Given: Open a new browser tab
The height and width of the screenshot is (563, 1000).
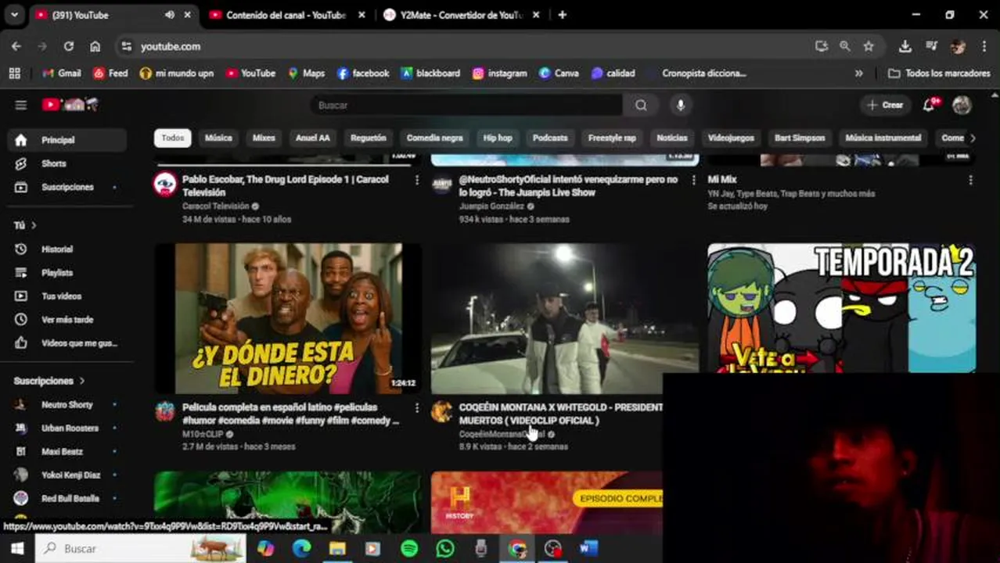Looking at the screenshot, I should click(562, 15).
